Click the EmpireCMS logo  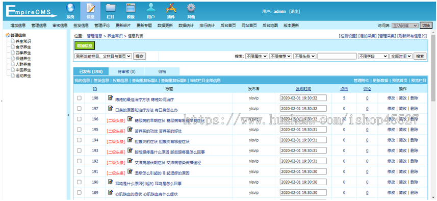click(x=31, y=12)
